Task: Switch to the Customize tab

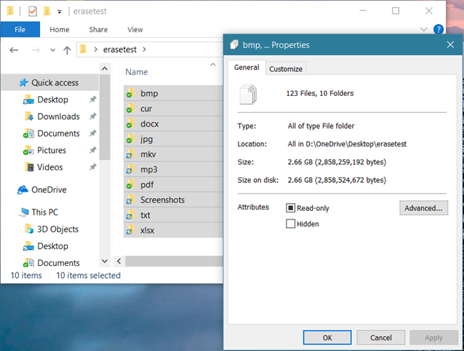Action: tap(286, 69)
